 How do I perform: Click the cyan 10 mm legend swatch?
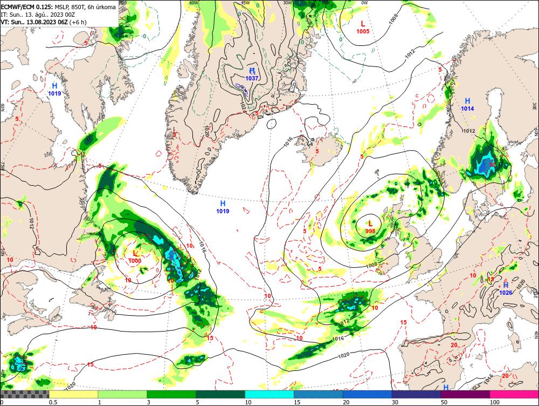pyautogui.click(x=269, y=394)
